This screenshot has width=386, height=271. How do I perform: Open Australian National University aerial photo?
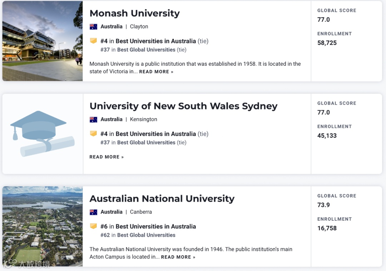click(43, 226)
